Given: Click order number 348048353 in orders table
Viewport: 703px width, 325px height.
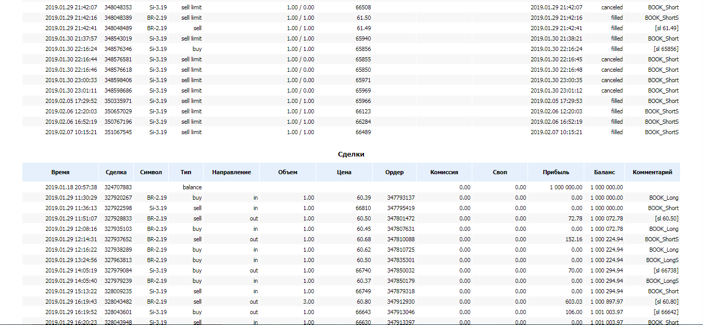Looking at the screenshot, I should coord(118,7).
